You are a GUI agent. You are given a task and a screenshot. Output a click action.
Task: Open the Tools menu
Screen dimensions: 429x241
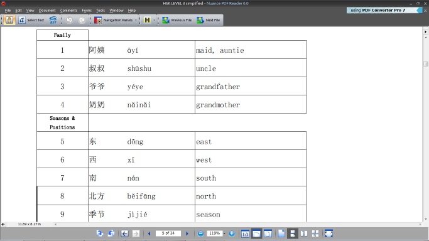(100, 11)
